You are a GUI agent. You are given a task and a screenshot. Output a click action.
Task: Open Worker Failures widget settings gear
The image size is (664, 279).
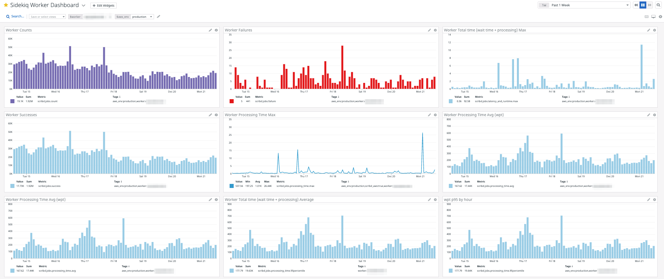(x=436, y=30)
